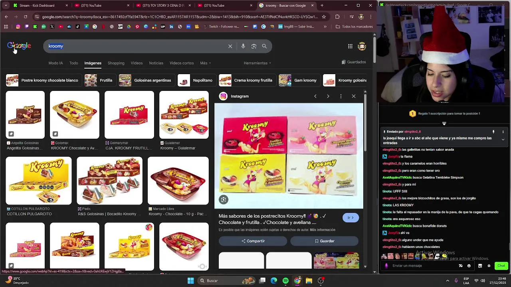This screenshot has height=287, width=511.
Task: Open the LinkedIn bookmark icon
Action: [171, 27]
